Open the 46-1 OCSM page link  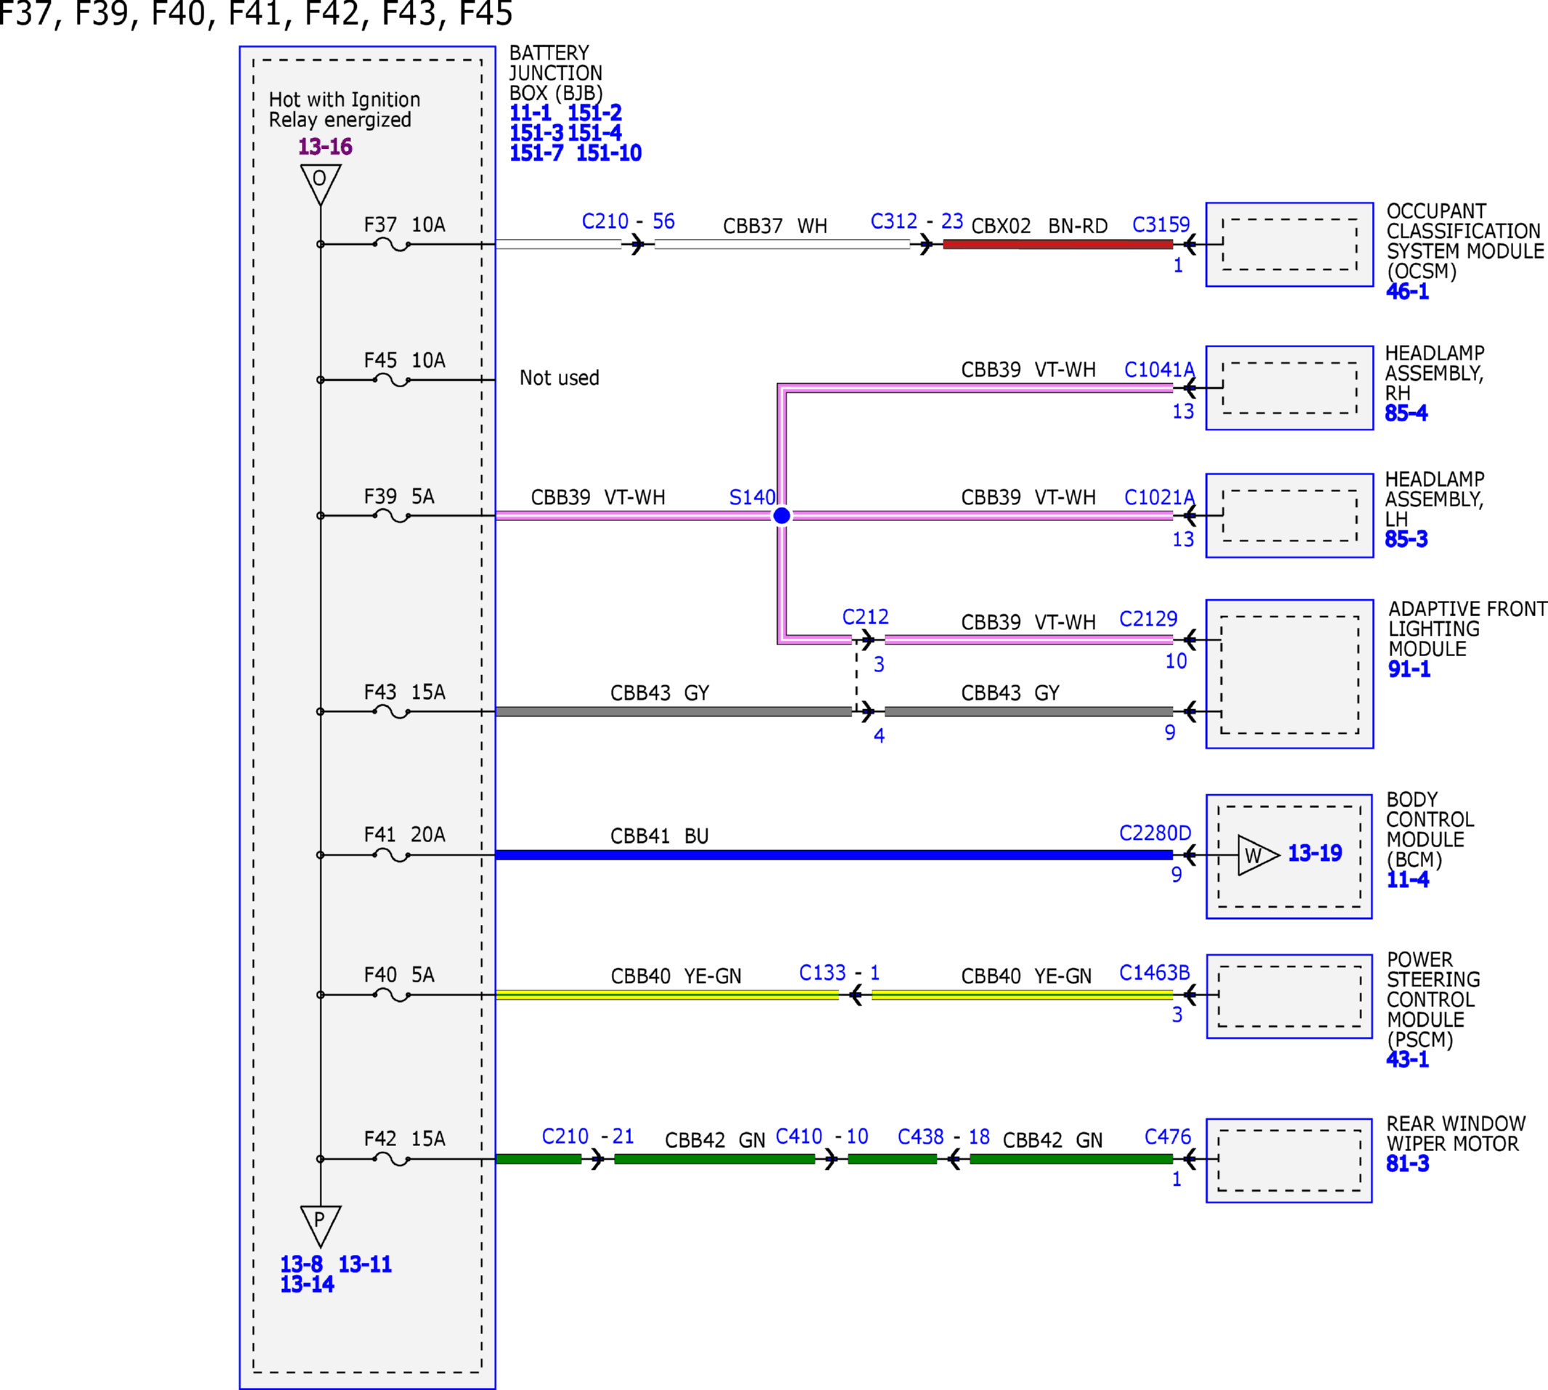pyautogui.click(x=1407, y=291)
